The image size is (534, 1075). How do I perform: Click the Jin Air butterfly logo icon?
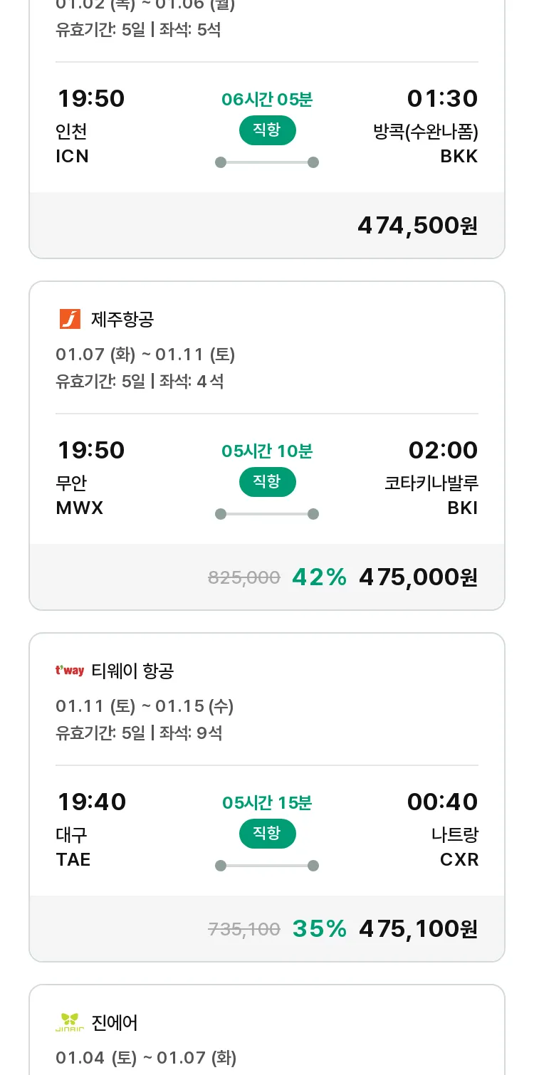click(70, 1022)
